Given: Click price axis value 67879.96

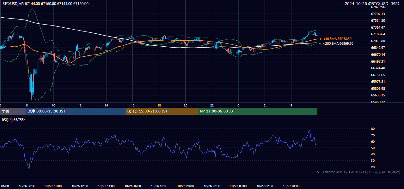Looking at the screenshot, I should (x=378, y=7).
